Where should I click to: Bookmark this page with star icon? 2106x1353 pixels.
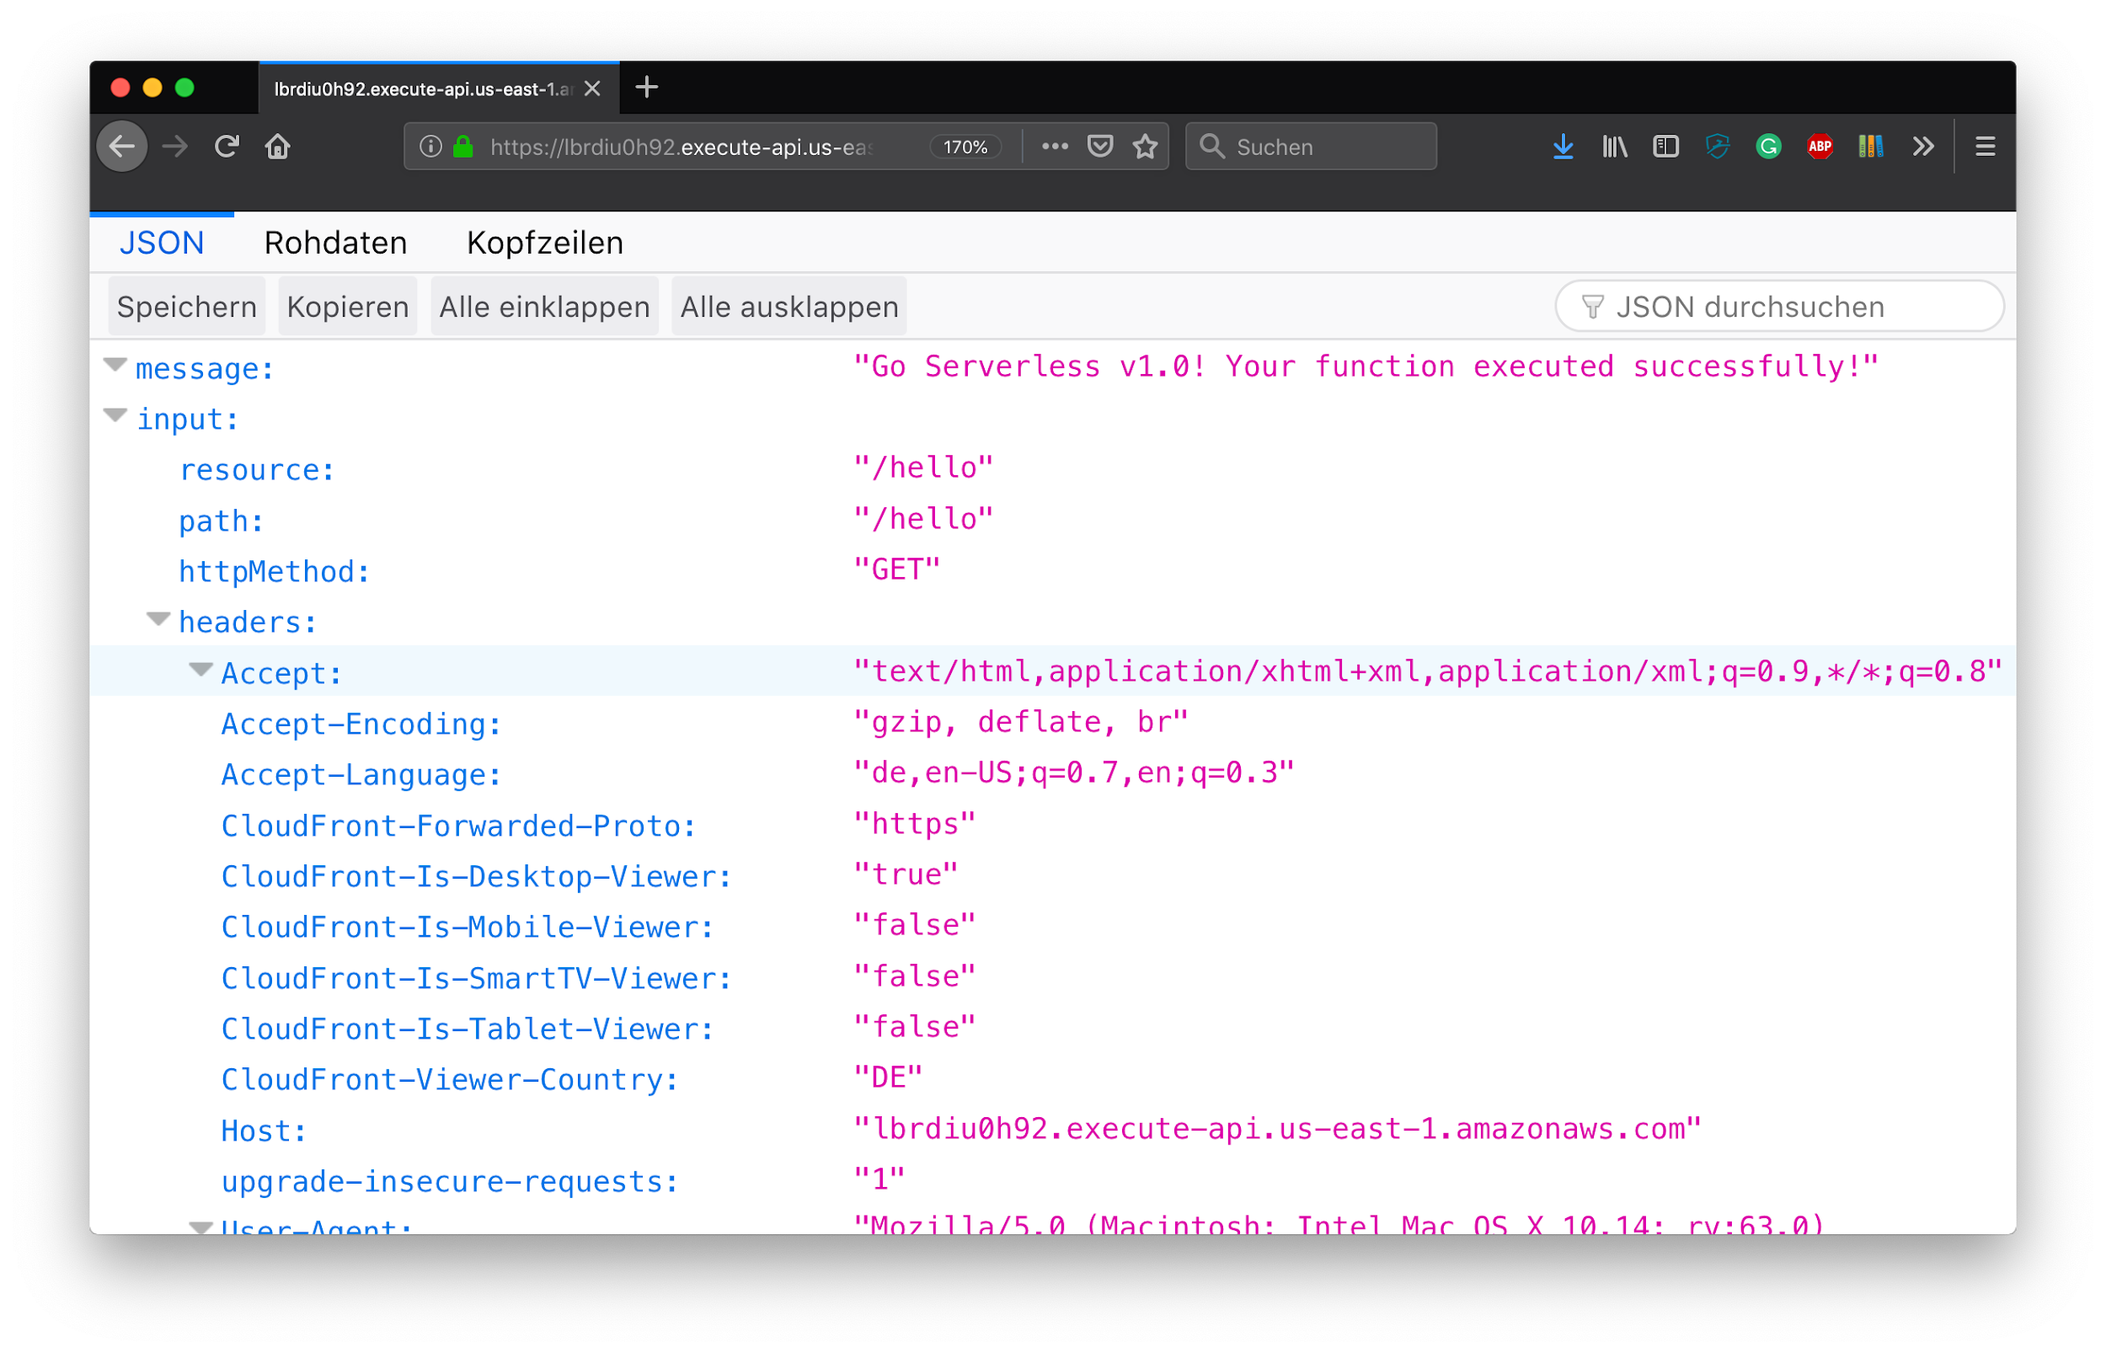coord(1144,147)
